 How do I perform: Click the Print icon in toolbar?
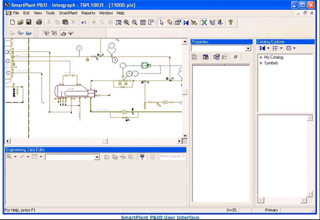[x=39, y=22]
